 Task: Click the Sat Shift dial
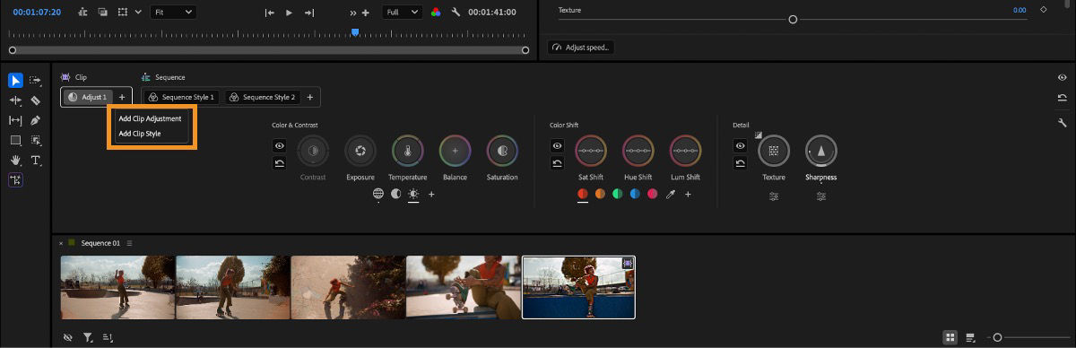(x=590, y=151)
